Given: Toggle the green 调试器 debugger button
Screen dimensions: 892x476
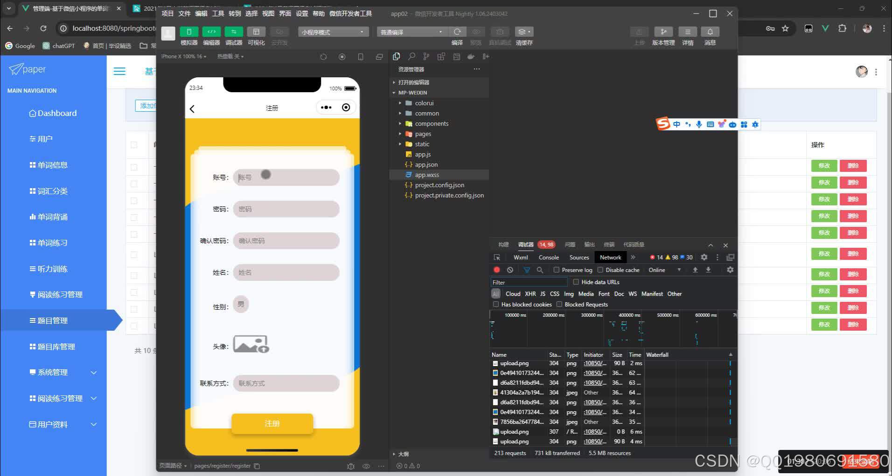Looking at the screenshot, I should [234, 32].
